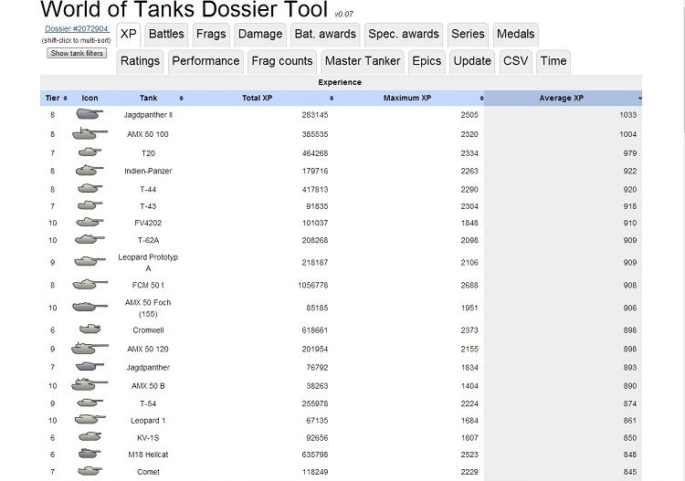Viewport: 685px width, 481px height.
Task: Open the Performance tab
Action: tap(205, 61)
